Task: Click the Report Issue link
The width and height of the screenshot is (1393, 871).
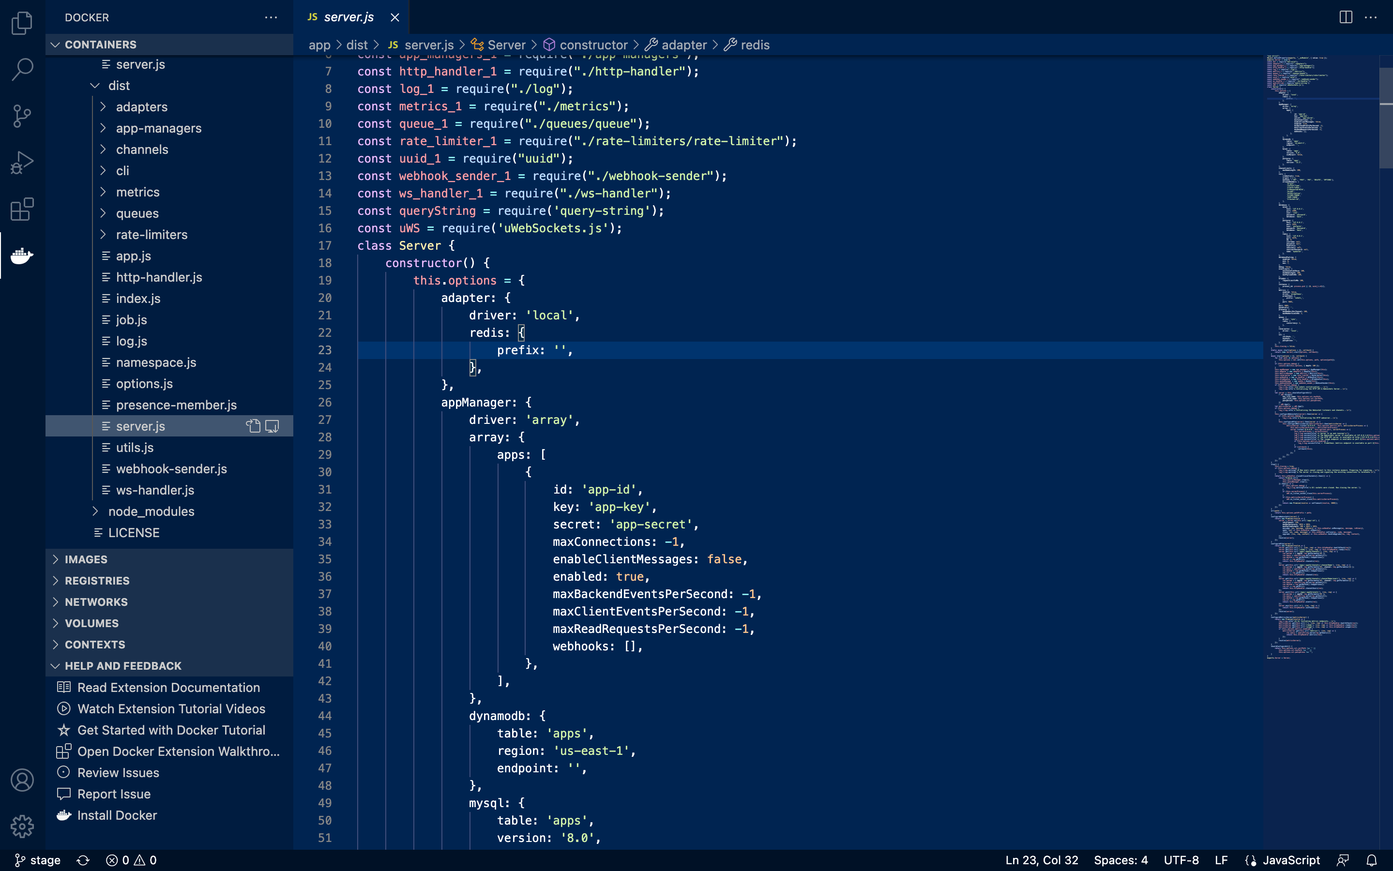Action: 113,793
